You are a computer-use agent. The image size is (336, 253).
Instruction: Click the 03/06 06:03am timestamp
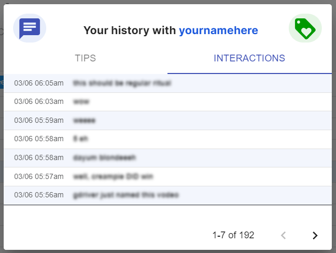click(x=39, y=101)
